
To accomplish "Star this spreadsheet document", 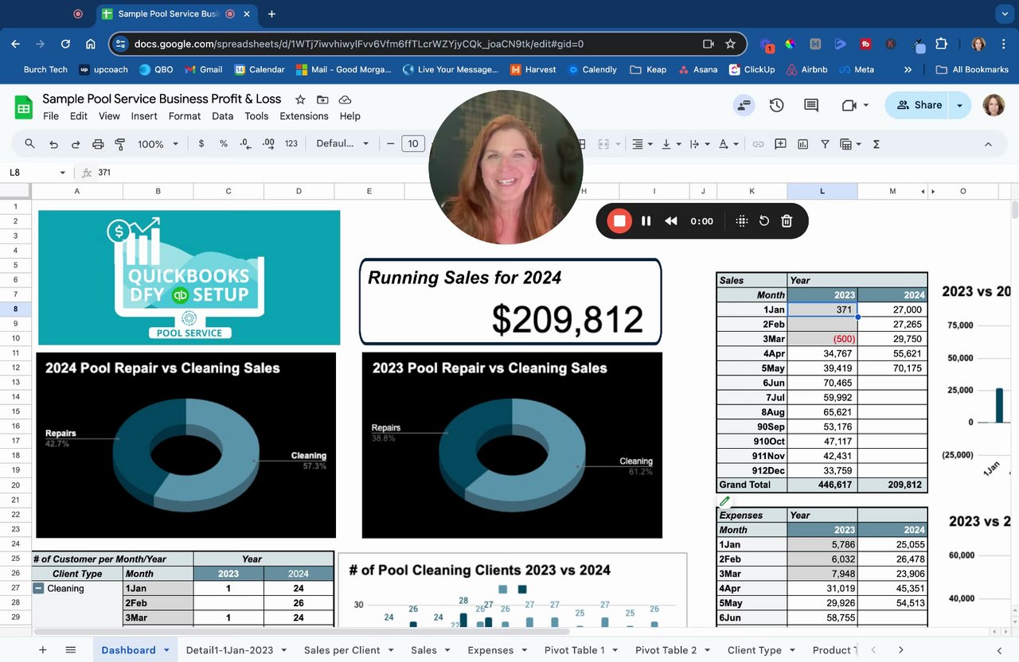I will tap(300, 99).
